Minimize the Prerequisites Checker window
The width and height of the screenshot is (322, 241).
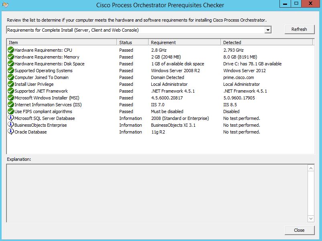(285, 4)
